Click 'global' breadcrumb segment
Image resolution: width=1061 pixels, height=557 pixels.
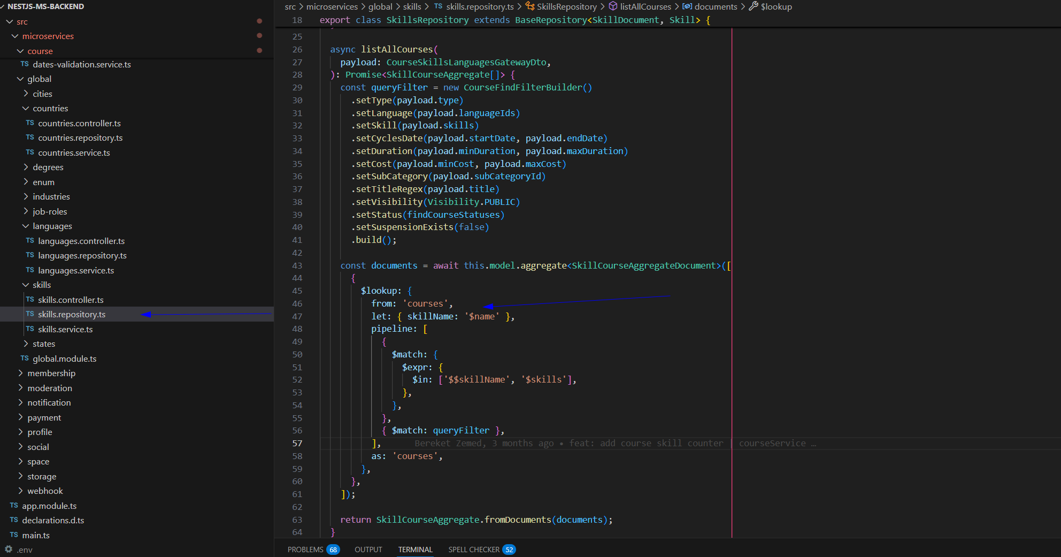click(x=380, y=6)
